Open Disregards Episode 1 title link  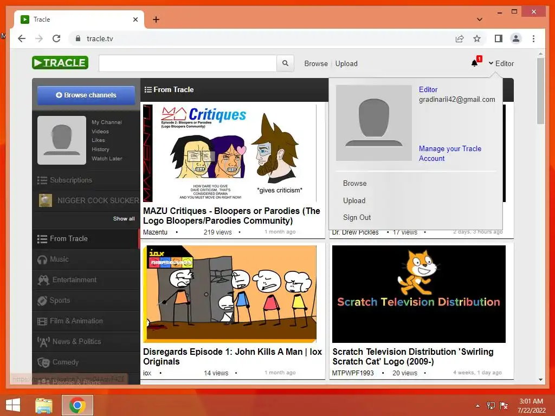point(232,356)
